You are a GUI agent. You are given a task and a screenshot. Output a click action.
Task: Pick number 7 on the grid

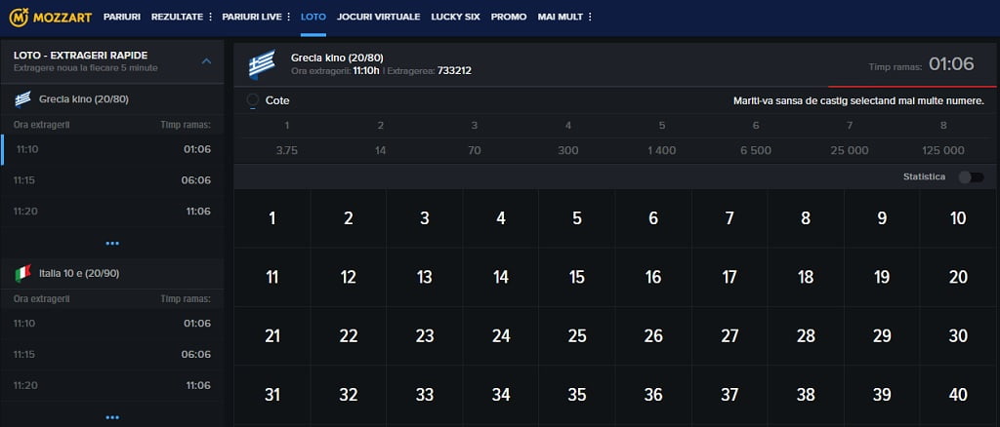(x=729, y=219)
